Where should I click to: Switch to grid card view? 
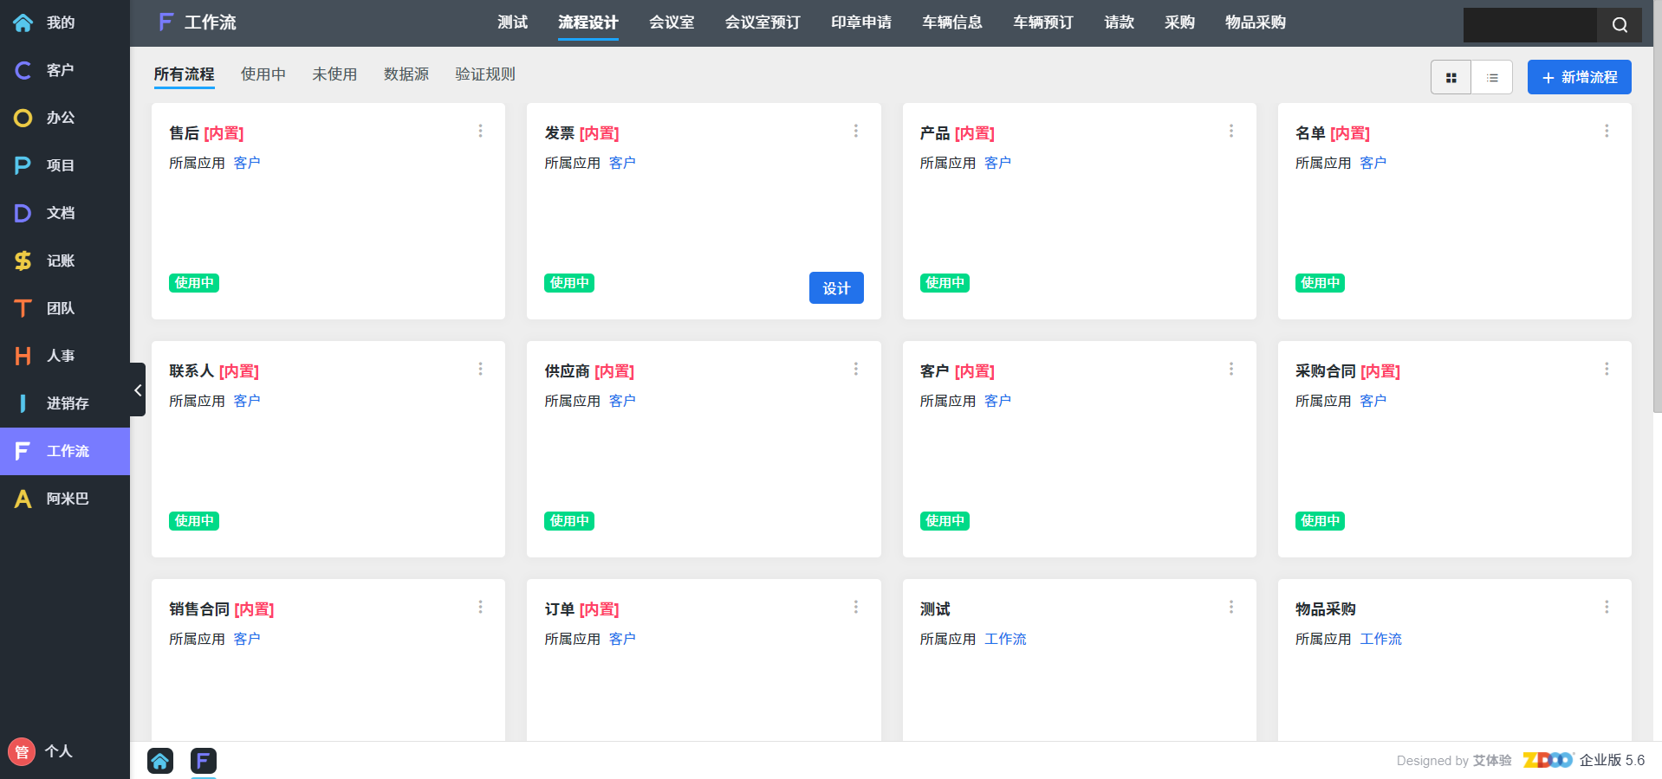[x=1451, y=78]
